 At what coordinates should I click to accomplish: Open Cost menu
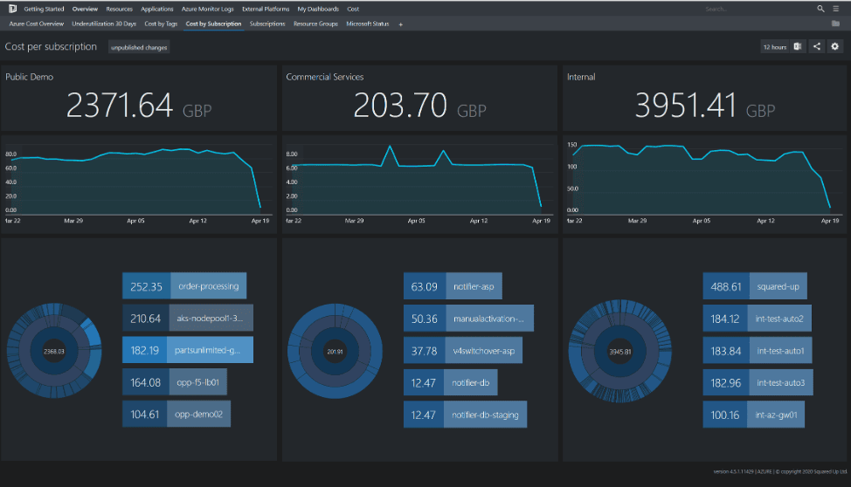click(353, 9)
